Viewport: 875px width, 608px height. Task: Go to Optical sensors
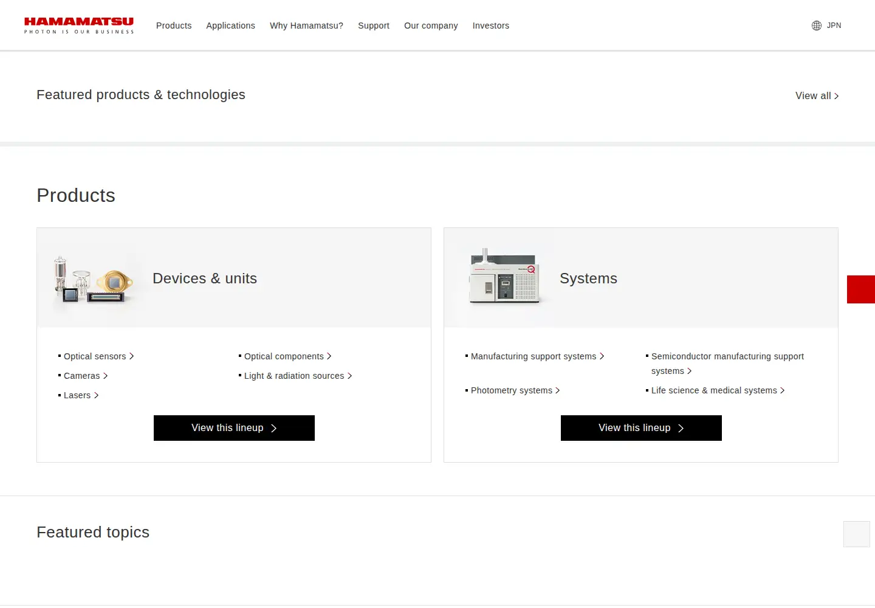pyautogui.click(x=98, y=356)
